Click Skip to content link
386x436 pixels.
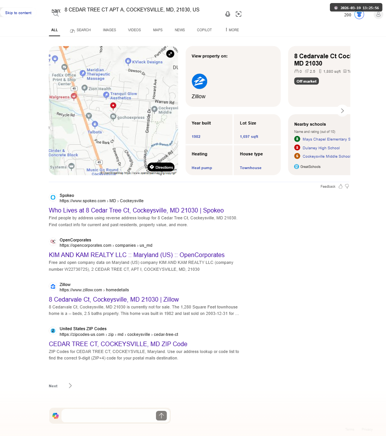[18, 13]
